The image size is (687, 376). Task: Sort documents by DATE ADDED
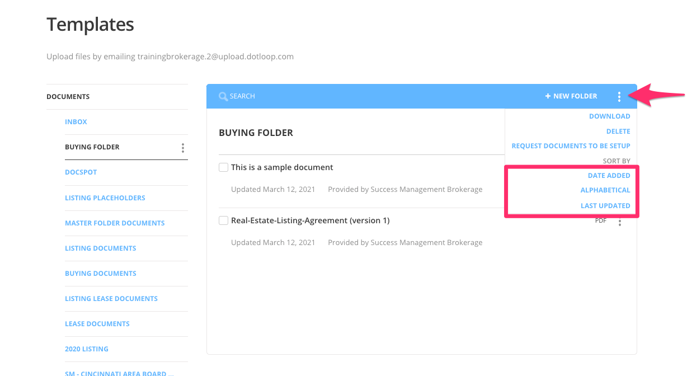tap(609, 175)
